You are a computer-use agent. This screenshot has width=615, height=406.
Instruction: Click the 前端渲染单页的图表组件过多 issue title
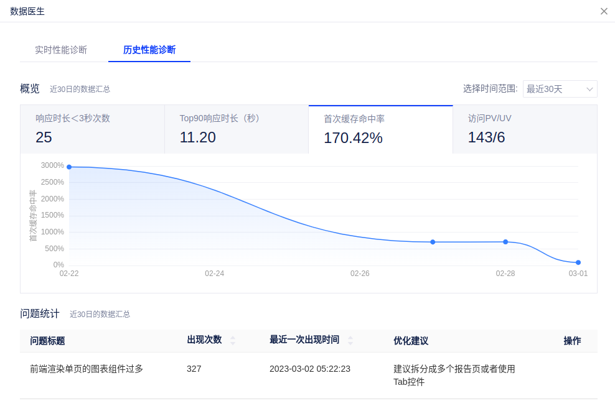click(87, 369)
